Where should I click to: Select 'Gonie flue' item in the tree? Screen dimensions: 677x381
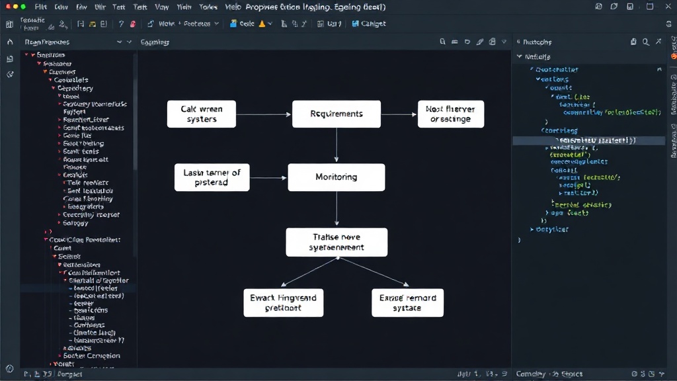77,136
